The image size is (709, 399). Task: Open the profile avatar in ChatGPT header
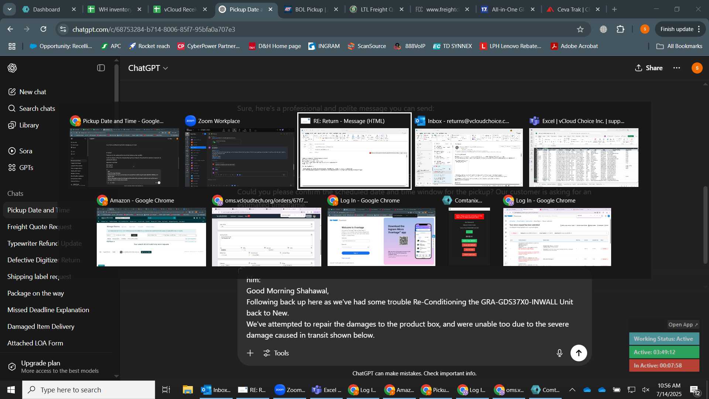[697, 68]
